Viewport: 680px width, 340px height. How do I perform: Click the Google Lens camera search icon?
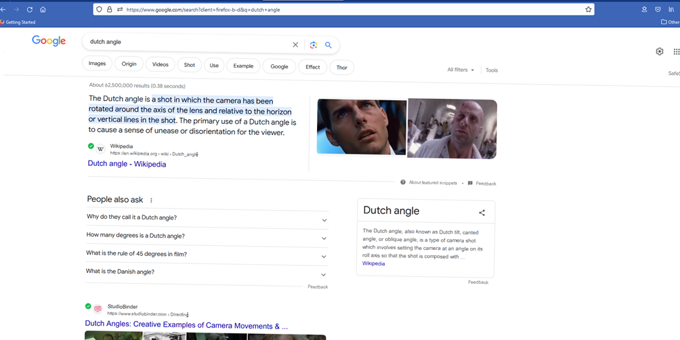(x=313, y=45)
